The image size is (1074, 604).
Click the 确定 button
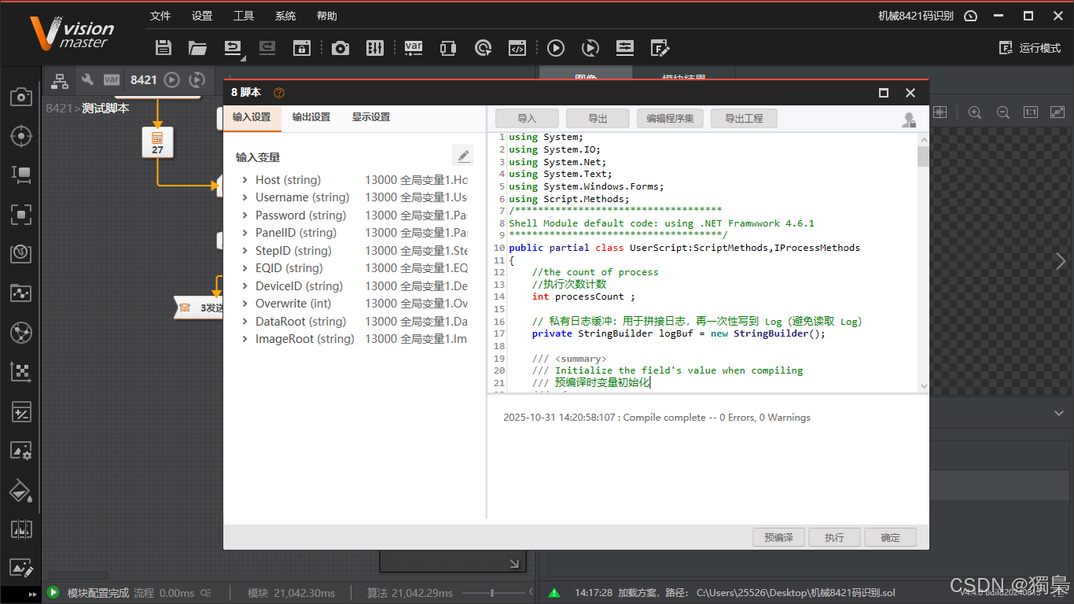click(890, 538)
